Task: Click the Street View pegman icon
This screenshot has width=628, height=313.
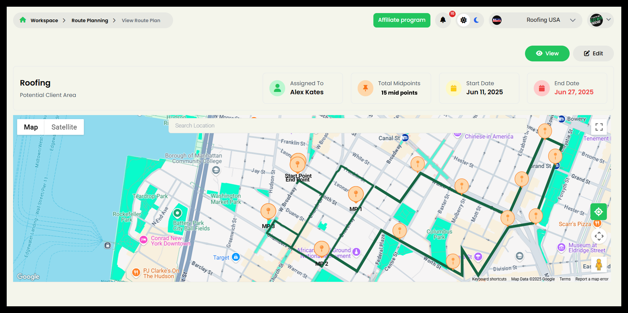Action: (x=599, y=265)
